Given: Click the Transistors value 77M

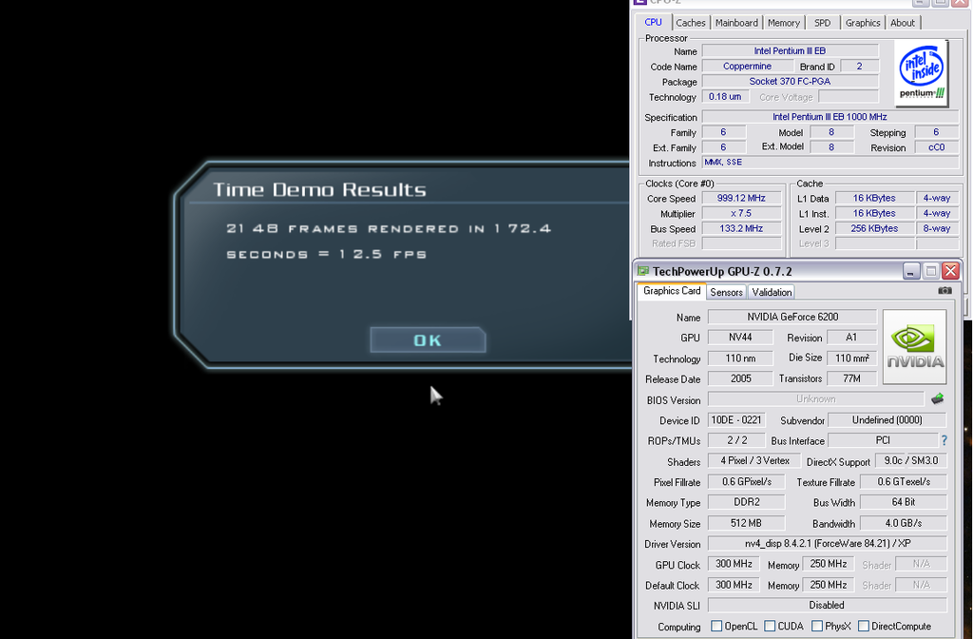Looking at the screenshot, I should pos(851,378).
